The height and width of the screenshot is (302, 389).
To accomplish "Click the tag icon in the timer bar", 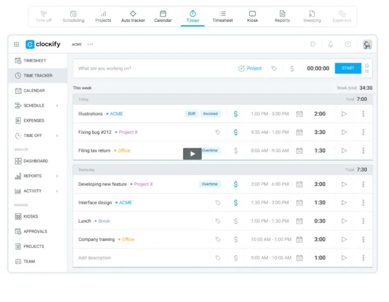I will [x=274, y=68].
